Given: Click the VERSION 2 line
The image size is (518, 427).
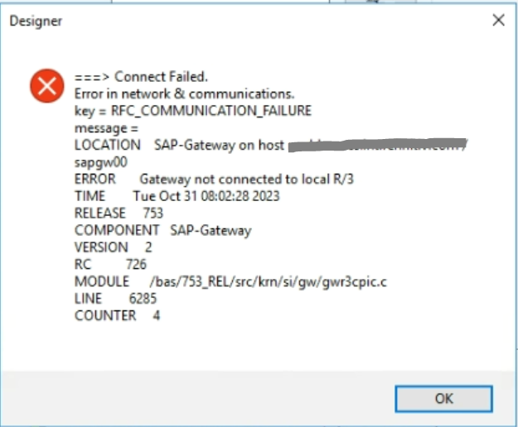Looking at the screenshot, I should click(x=113, y=247).
